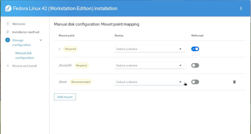The image size is (251, 134).
Task: Click the Required badge next to /
Action: click(70, 49)
